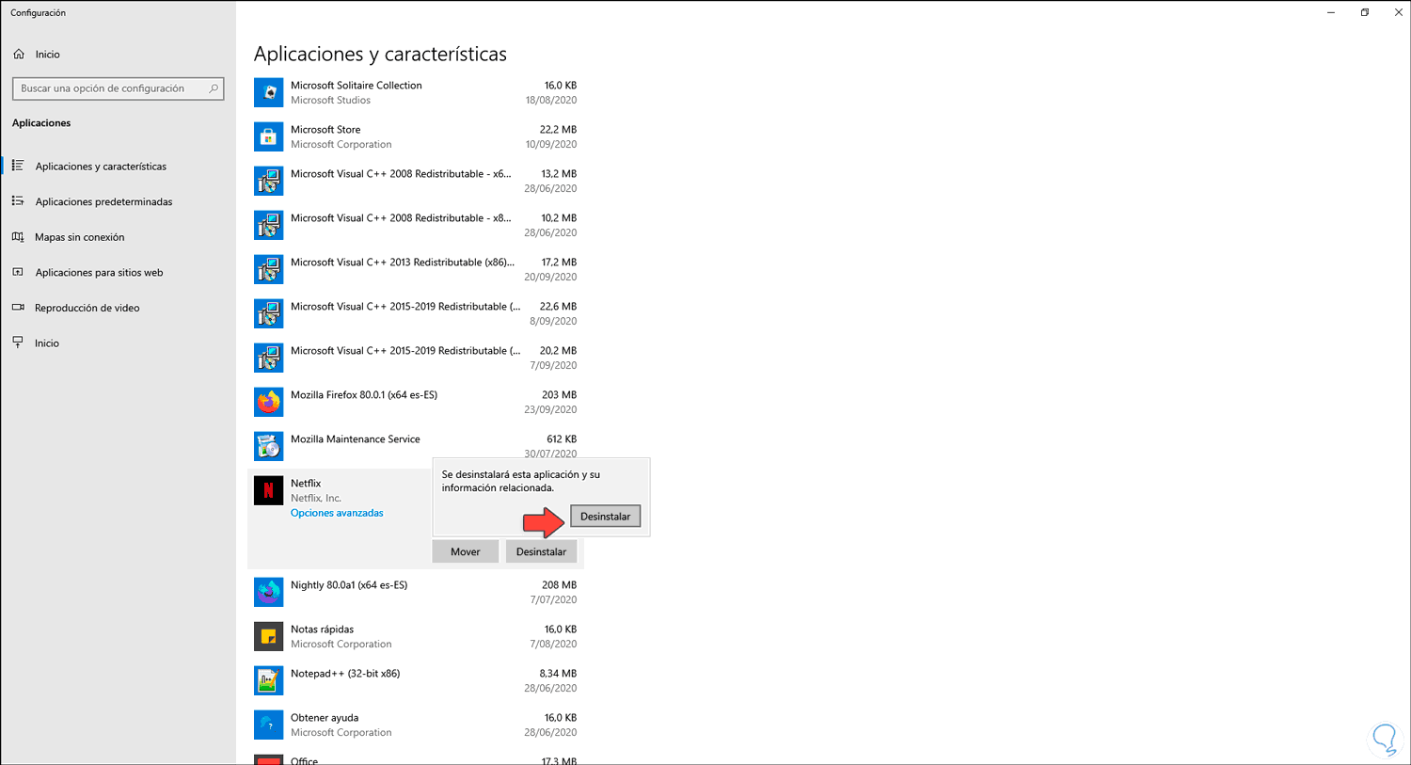Go to Mapas sin conexión
The height and width of the screenshot is (765, 1411).
tap(80, 237)
